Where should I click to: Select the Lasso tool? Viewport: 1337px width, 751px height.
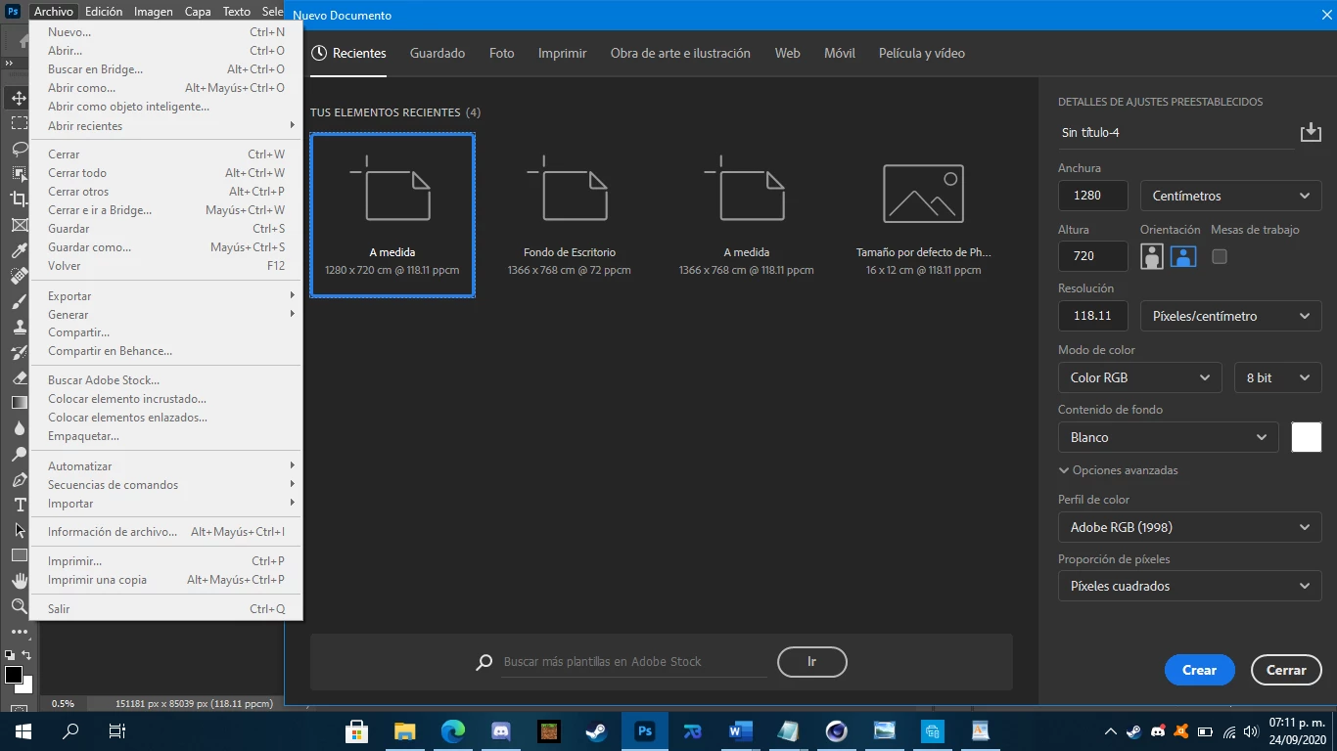[19, 149]
